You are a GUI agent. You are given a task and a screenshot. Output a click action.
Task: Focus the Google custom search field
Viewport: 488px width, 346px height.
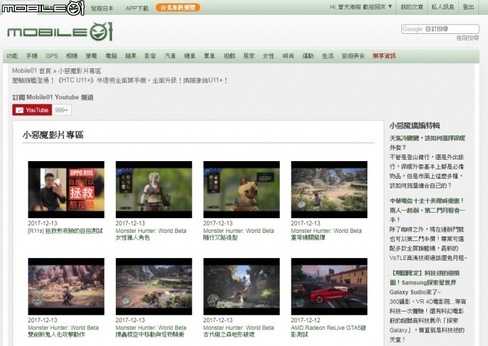[440, 29]
